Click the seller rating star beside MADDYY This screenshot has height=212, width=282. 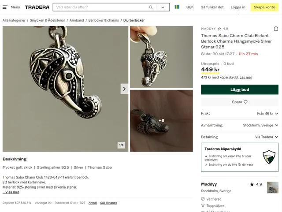(219, 29)
